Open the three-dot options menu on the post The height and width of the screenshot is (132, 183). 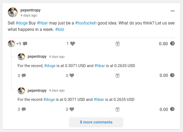(172, 11)
